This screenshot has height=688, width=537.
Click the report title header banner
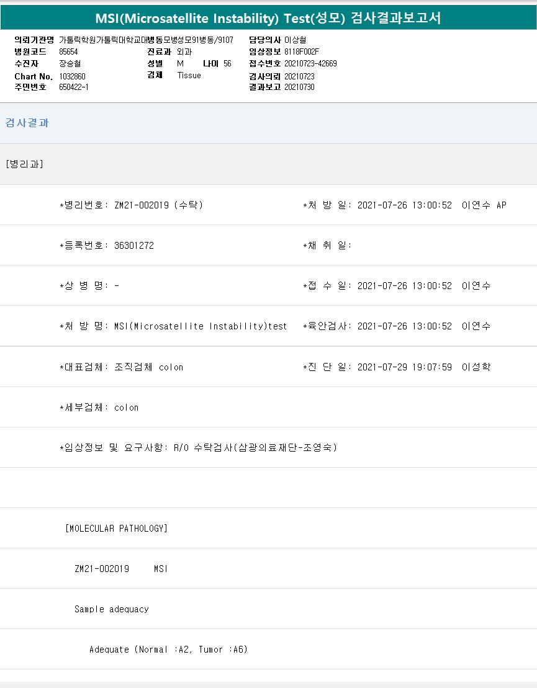click(268, 17)
